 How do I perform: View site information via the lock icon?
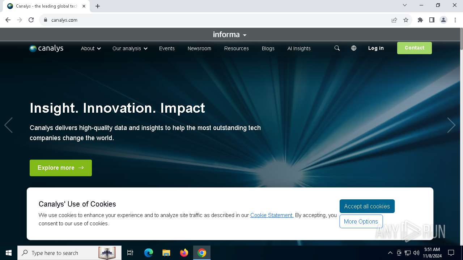46,20
